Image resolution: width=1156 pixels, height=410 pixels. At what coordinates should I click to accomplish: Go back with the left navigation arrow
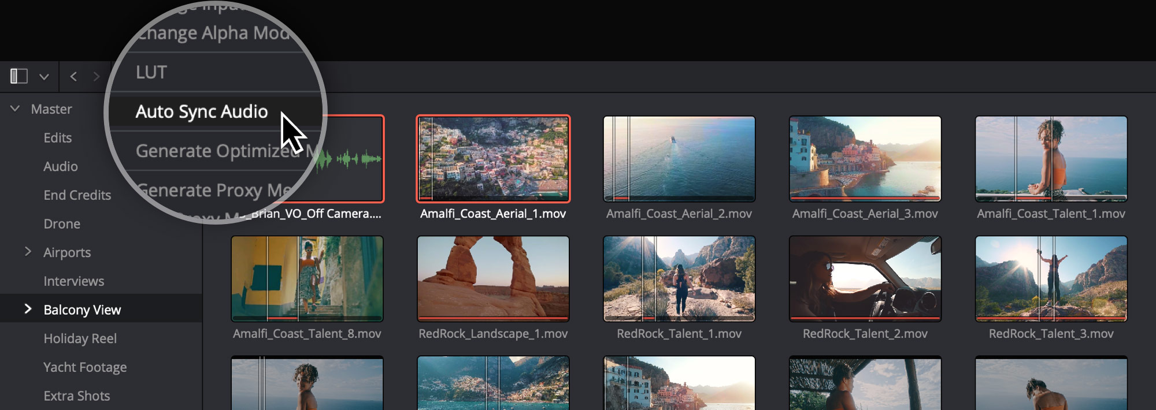tap(73, 76)
